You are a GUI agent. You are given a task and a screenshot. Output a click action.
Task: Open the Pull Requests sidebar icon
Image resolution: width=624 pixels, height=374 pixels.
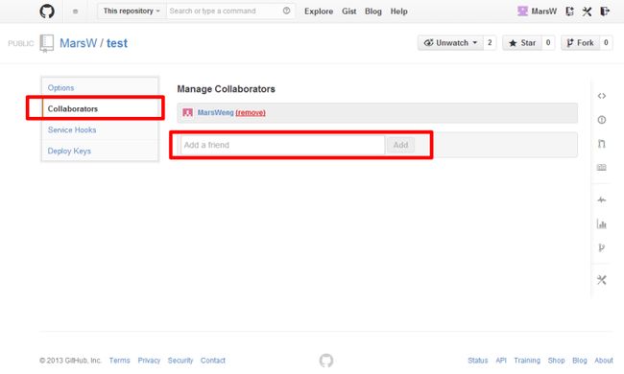coord(601,144)
